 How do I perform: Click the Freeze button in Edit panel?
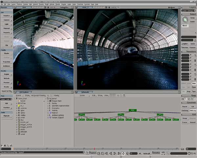coord(185,122)
